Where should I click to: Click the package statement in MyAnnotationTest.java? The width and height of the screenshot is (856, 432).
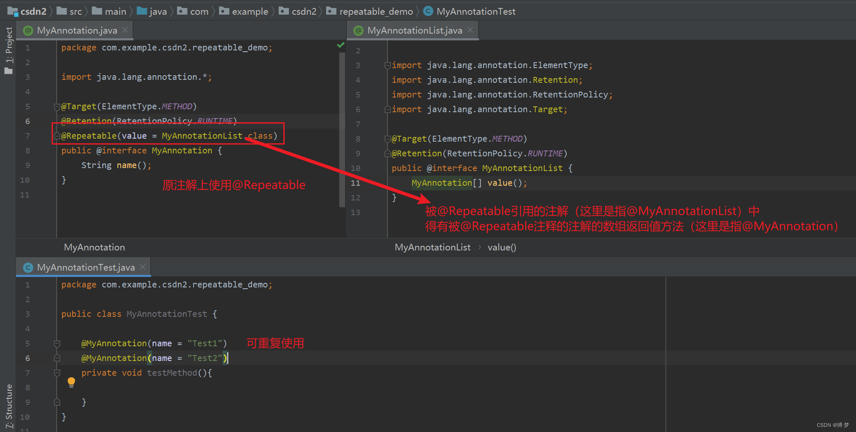[167, 284]
